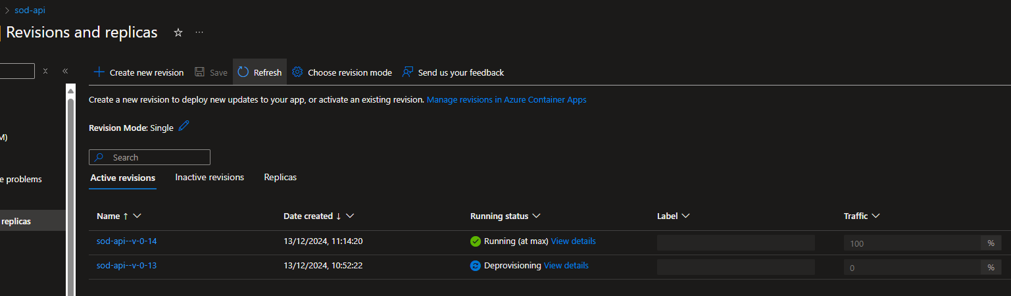Open the more options ellipsis beside title
1011x296 pixels.
(199, 32)
